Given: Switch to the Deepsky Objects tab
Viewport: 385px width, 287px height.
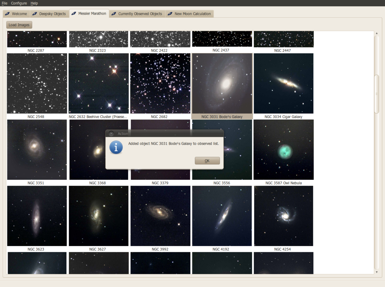Looking at the screenshot, I should (x=49, y=14).
